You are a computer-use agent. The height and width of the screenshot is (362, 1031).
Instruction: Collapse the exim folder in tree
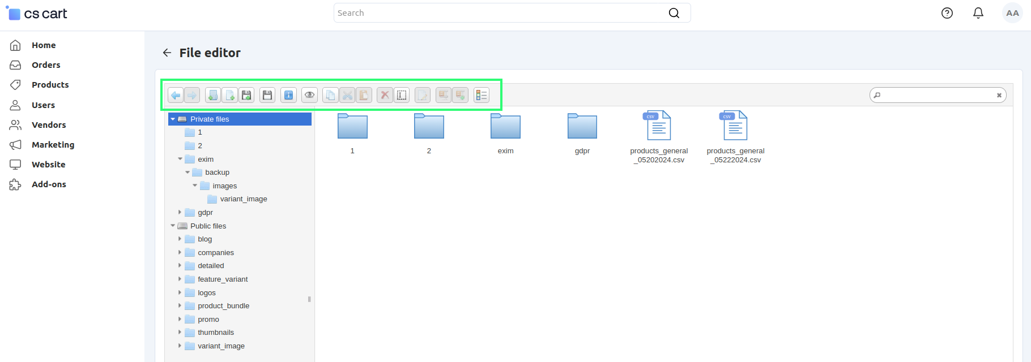pyautogui.click(x=180, y=159)
